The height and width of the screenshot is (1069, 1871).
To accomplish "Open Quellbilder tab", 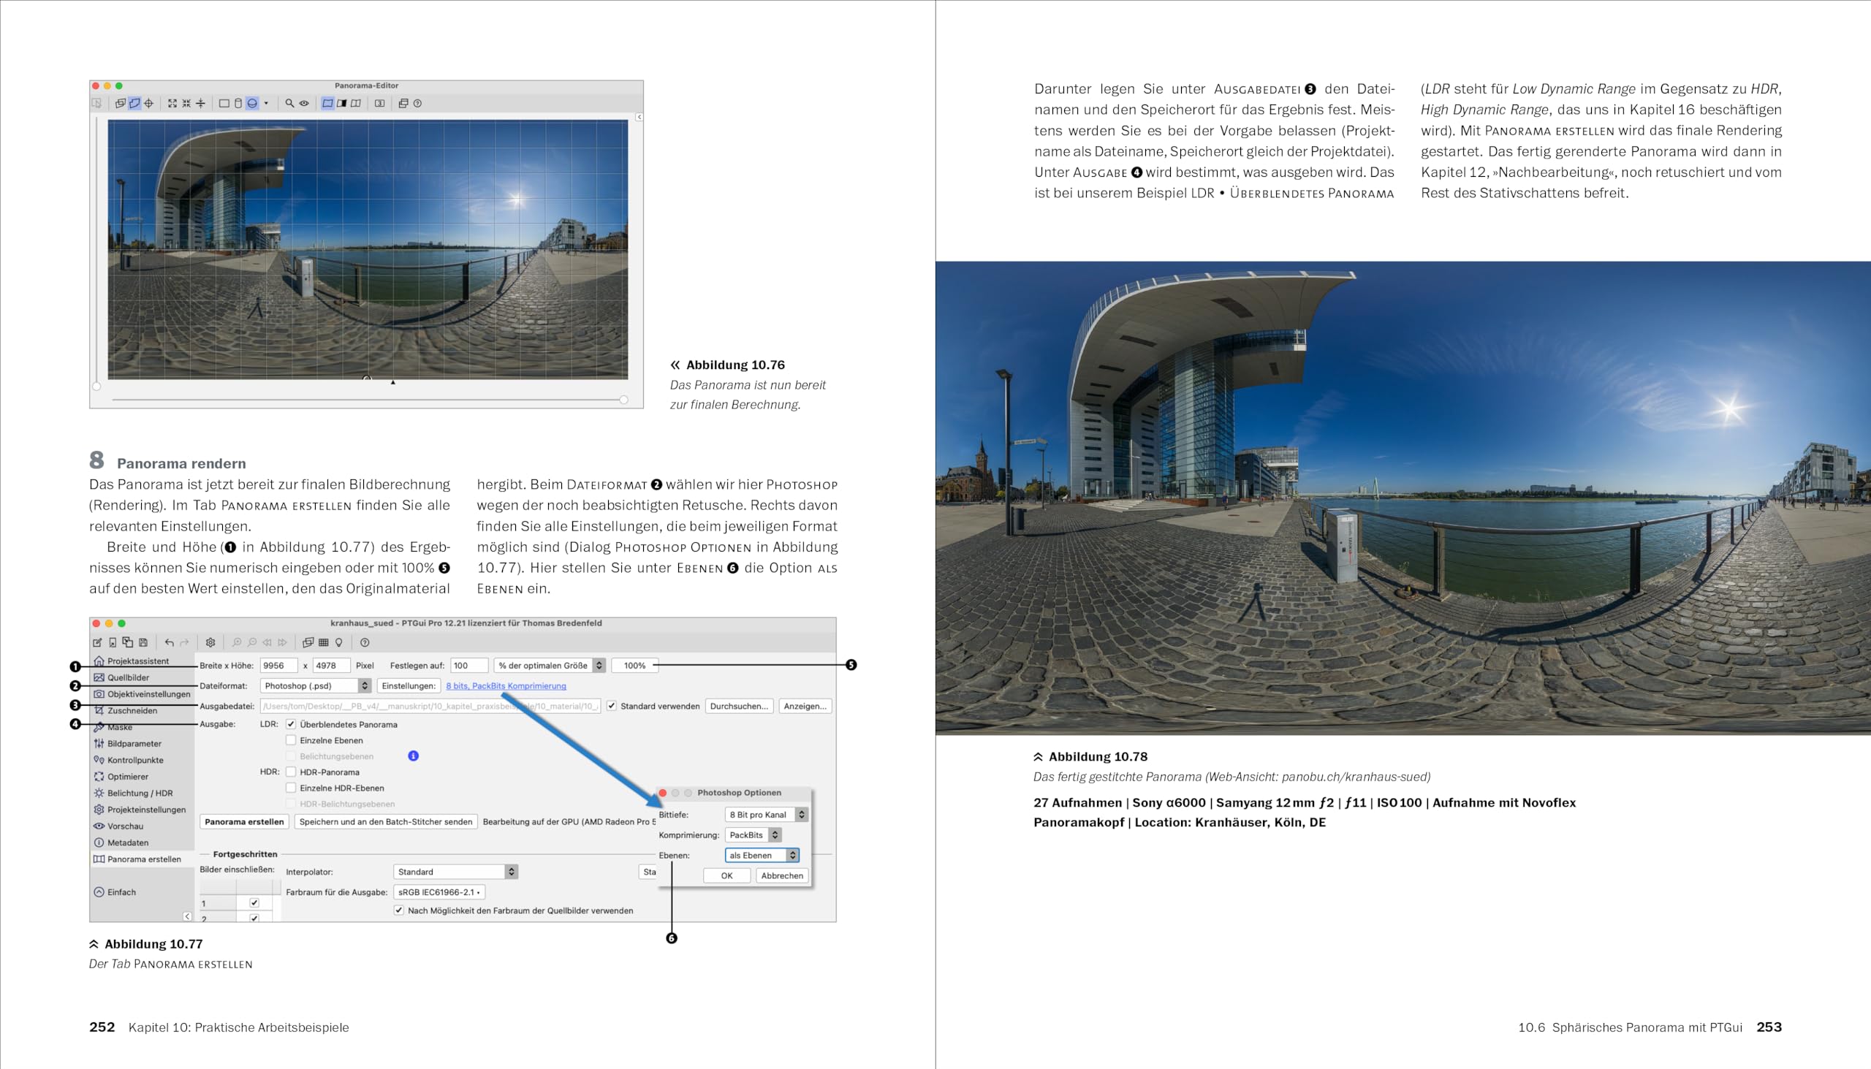I will (121, 677).
